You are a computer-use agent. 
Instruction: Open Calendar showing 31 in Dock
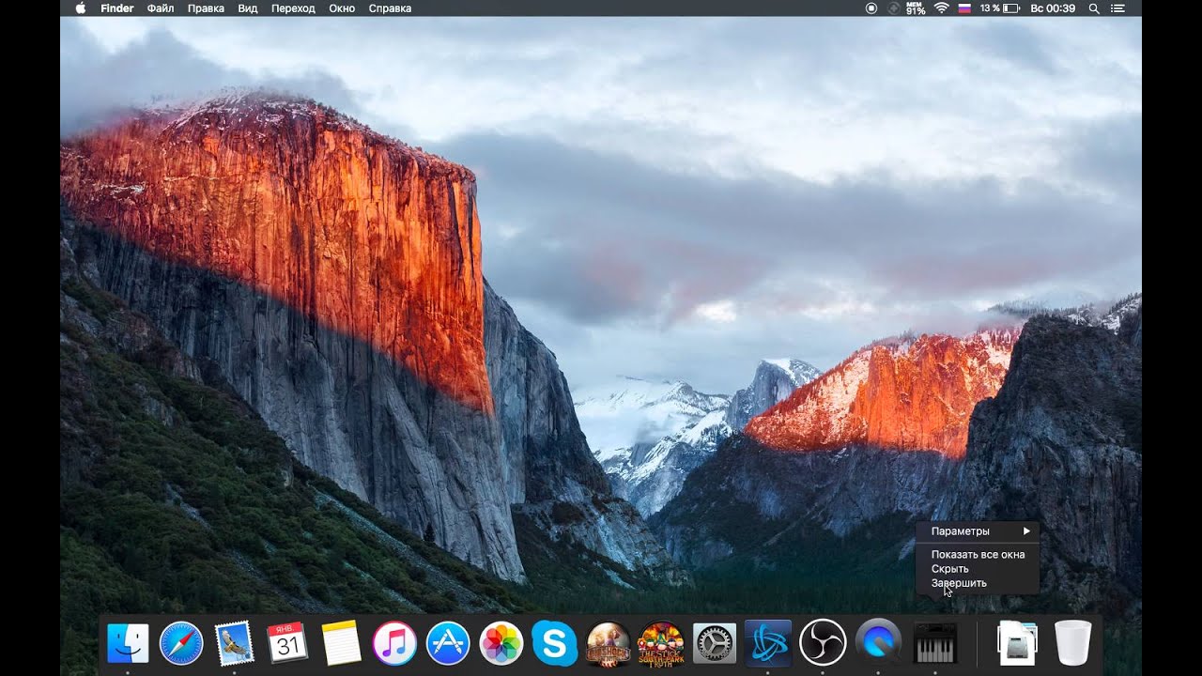tap(287, 643)
